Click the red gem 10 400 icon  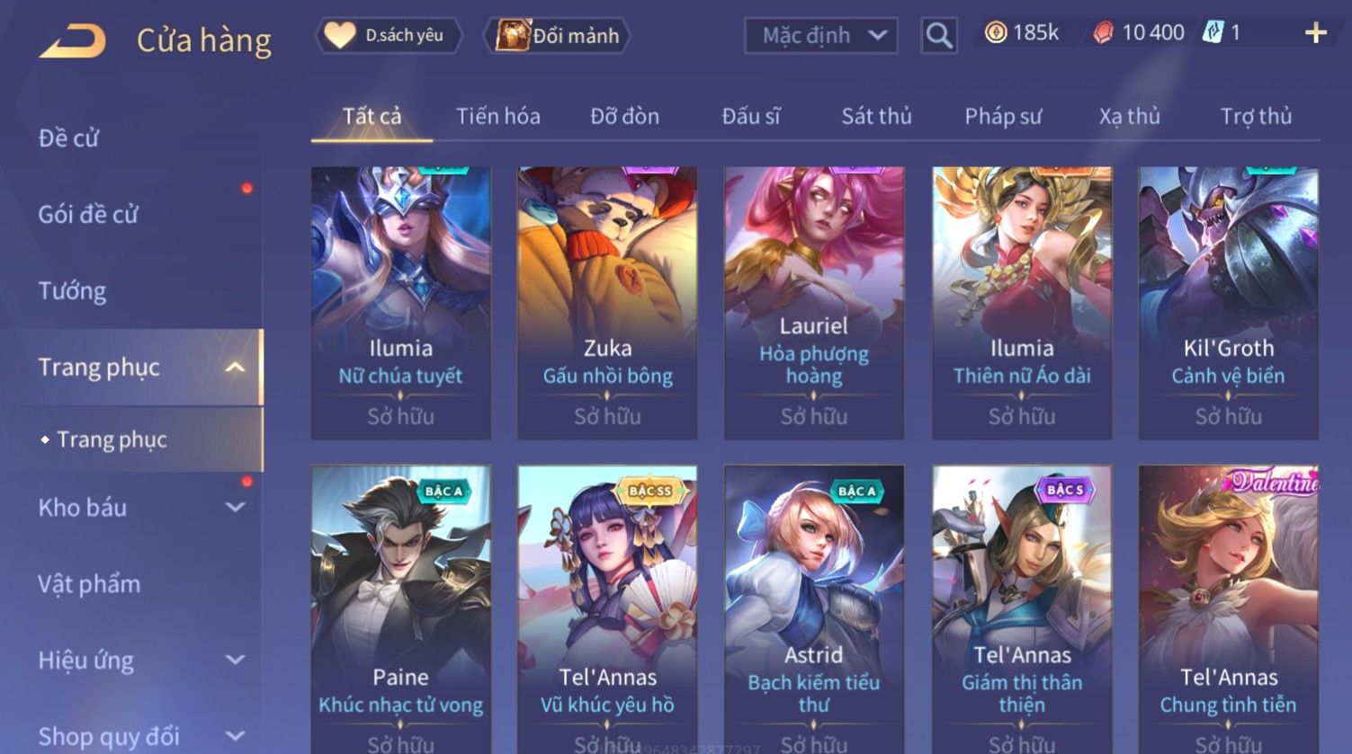click(x=1103, y=33)
